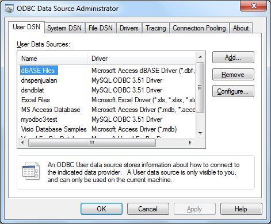Open the File DSN tab
The width and height of the screenshot is (271, 224).
(x=101, y=28)
